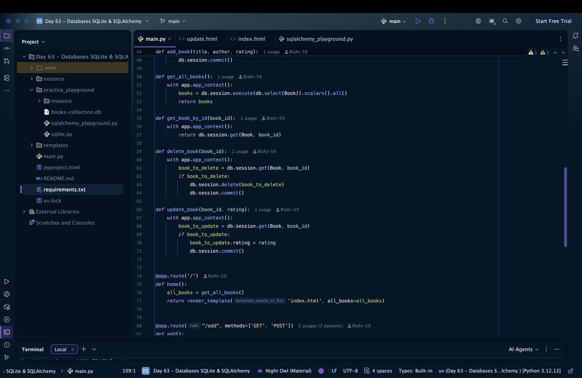This screenshot has height=378, width=582.
Task: Expand the .venv folder
Action: pyautogui.click(x=32, y=68)
